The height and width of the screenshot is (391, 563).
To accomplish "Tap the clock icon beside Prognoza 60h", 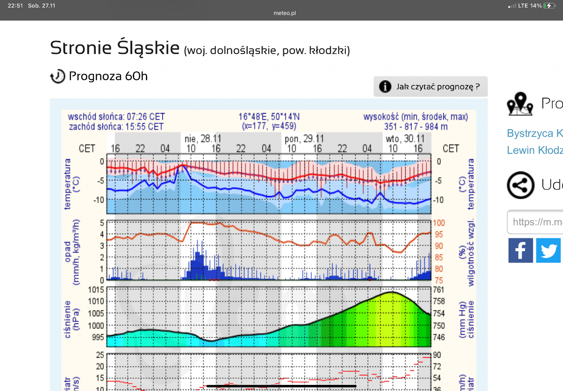I will 57,76.
